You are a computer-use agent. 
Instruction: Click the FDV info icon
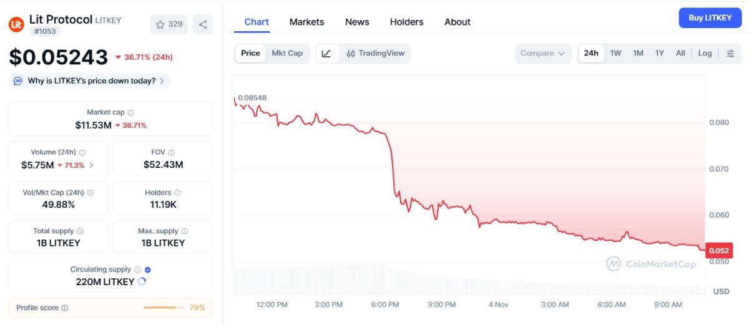point(172,152)
